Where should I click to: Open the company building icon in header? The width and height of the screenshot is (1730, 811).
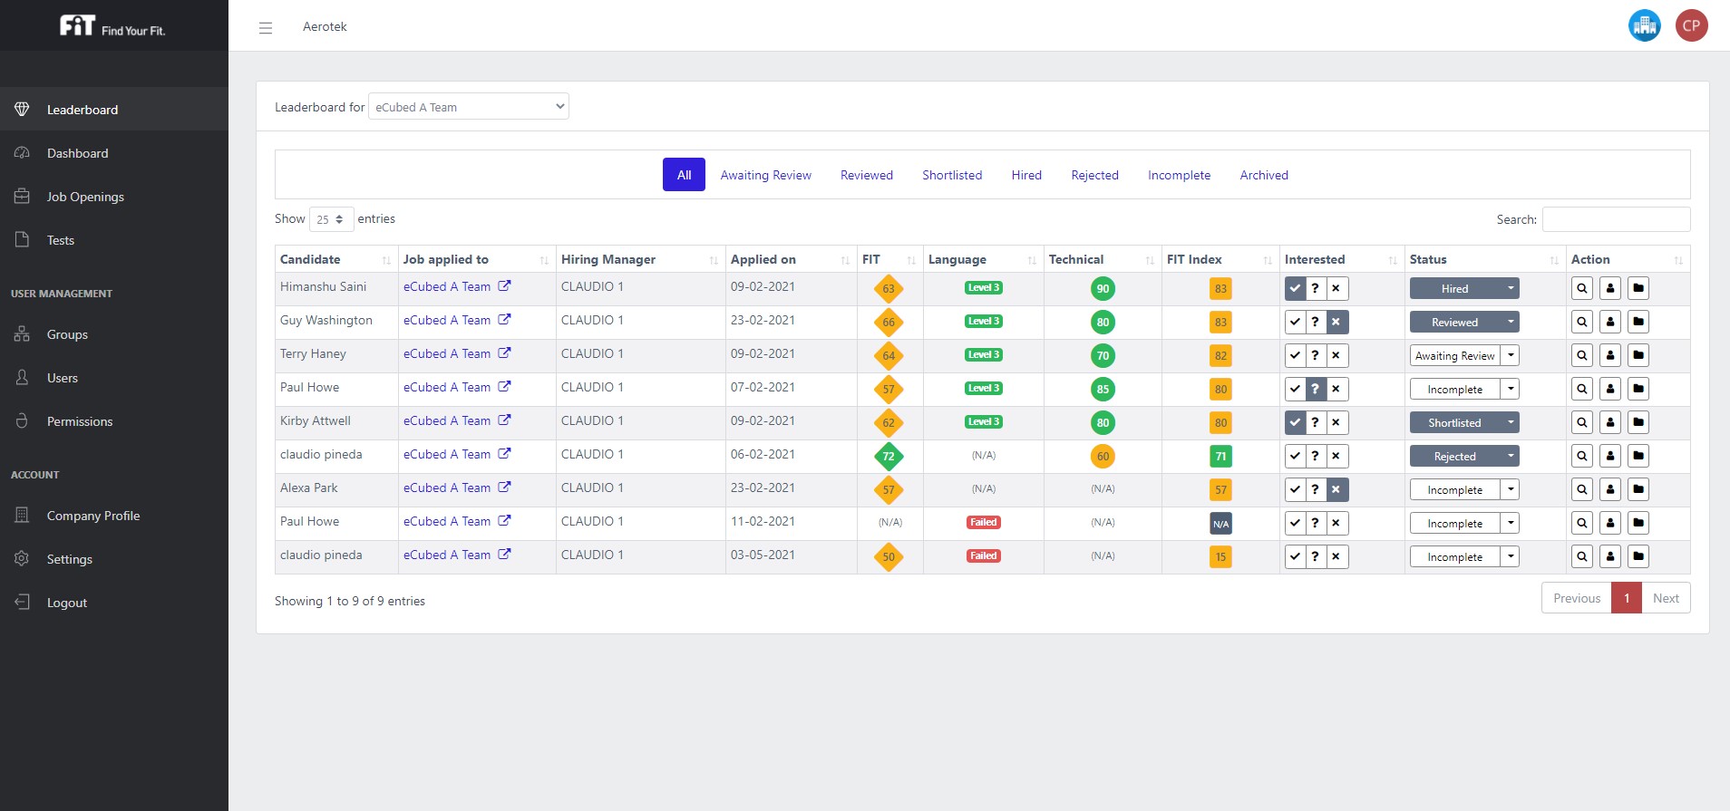pos(1644,25)
